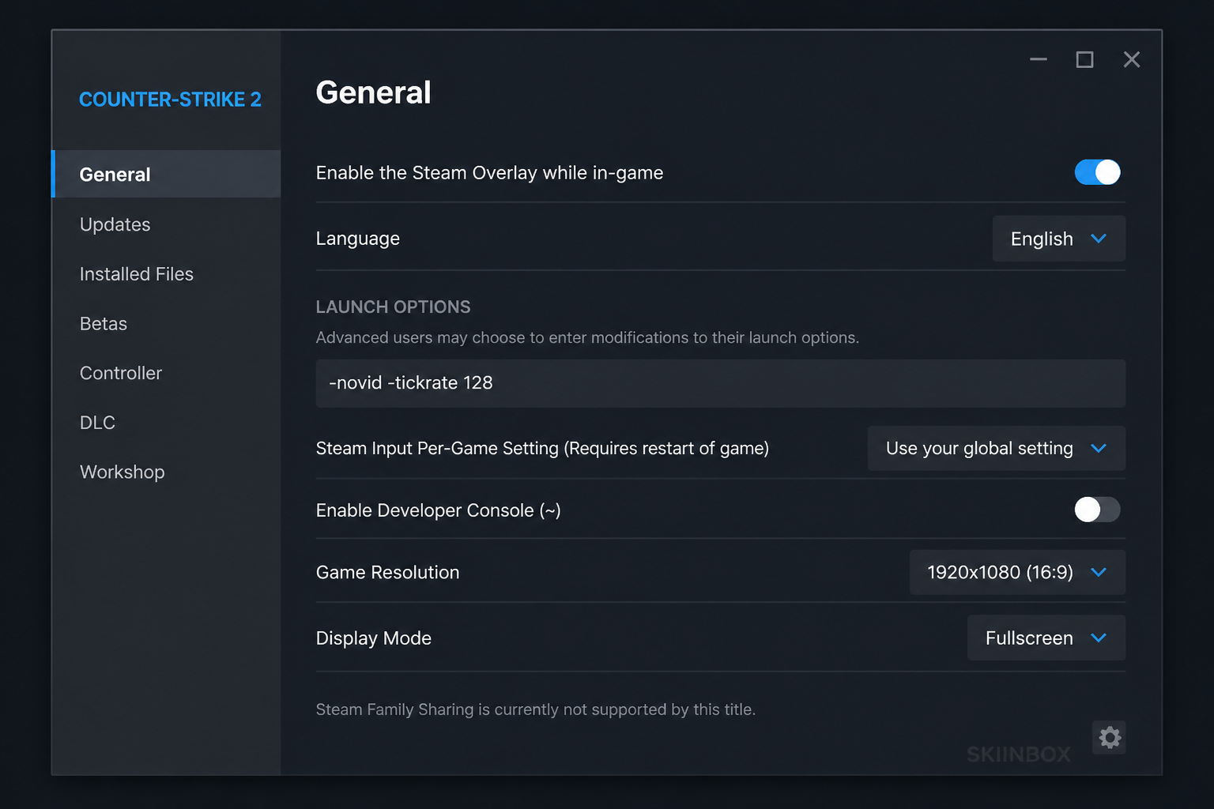Click the Enable Developer Console (~) label

point(439,510)
